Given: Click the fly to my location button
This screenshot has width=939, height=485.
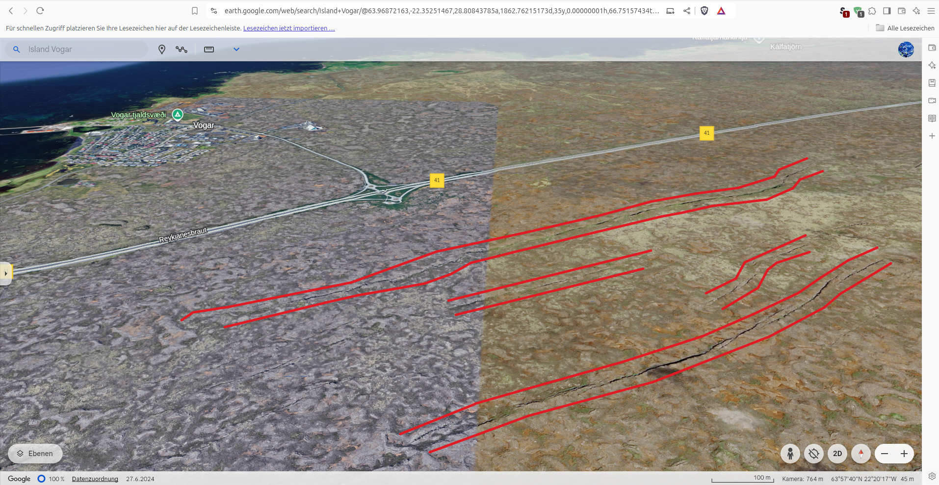Looking at the screenshot, I should click(x=814, y=454).
